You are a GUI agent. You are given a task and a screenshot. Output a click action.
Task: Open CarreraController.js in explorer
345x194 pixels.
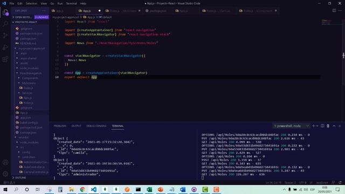pyautogui.click(x=36, y=172)
